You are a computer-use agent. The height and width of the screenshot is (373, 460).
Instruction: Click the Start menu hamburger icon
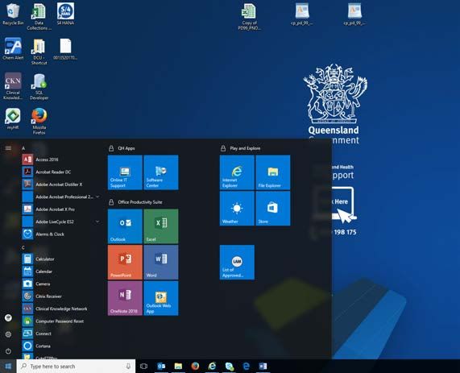(8, 148)
